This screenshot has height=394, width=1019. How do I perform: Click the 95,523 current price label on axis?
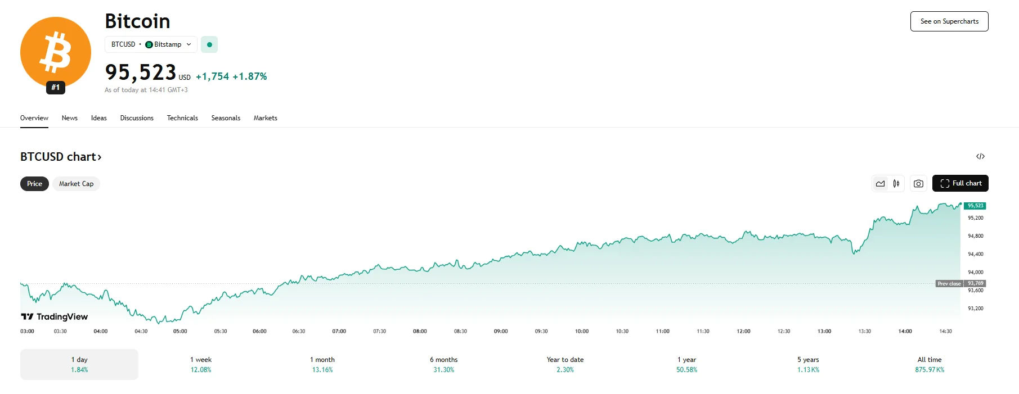[x=975, y=206]
